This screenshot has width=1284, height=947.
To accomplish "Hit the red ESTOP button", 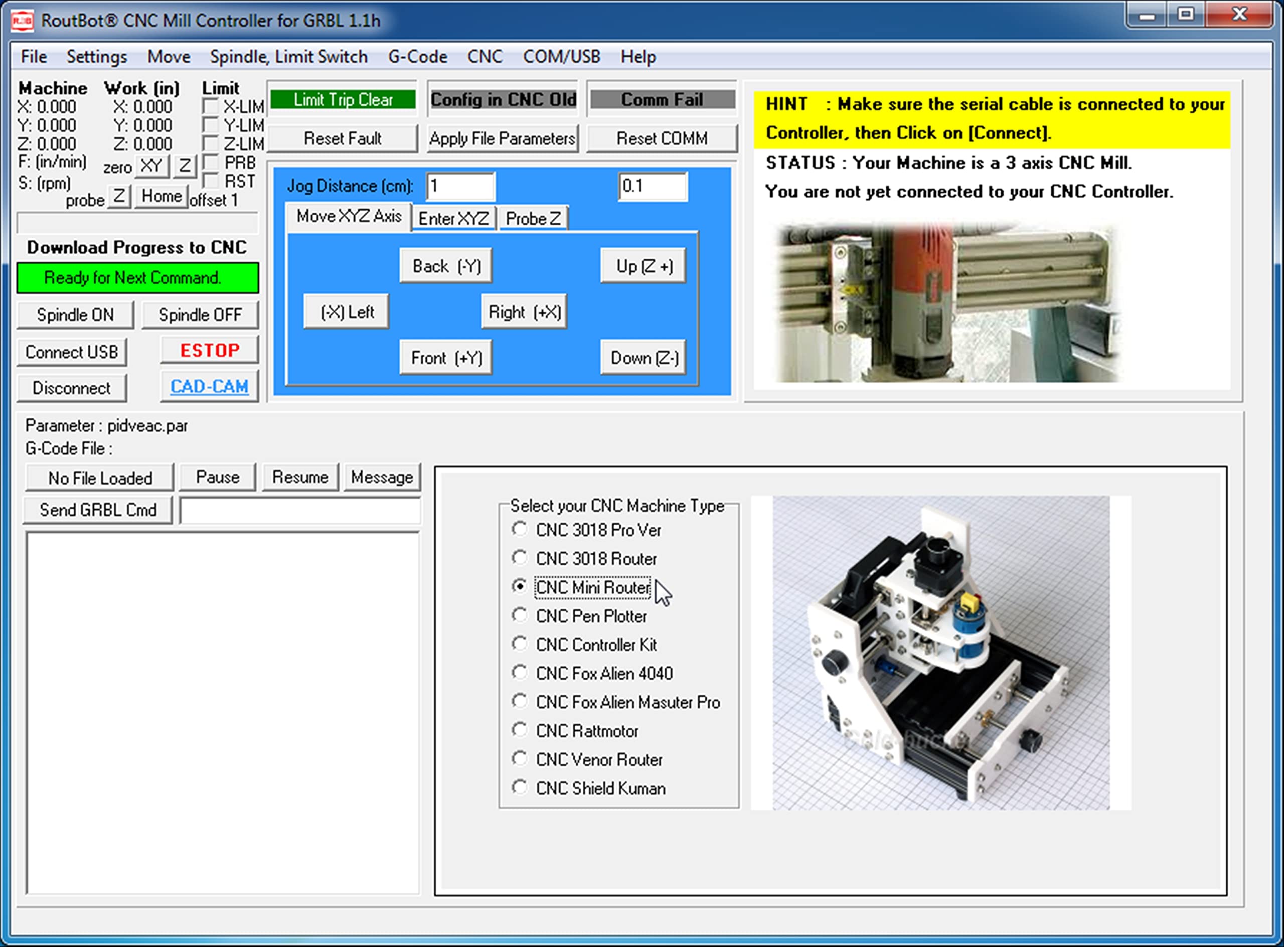I will tap(209, 350).
